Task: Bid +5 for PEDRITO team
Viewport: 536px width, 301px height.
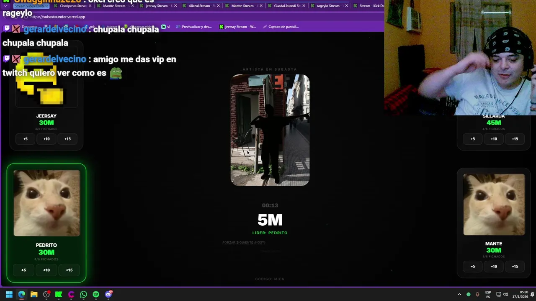Action: (x=24, y=270)
